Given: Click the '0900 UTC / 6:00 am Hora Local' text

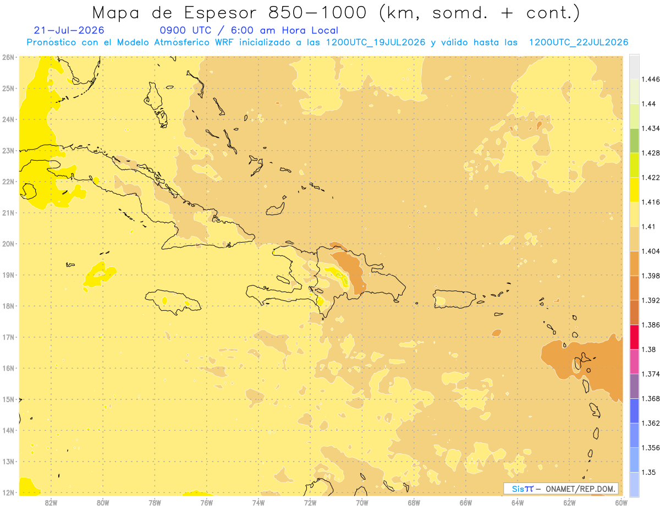Looking at the screenshot, I should point(249,30).
